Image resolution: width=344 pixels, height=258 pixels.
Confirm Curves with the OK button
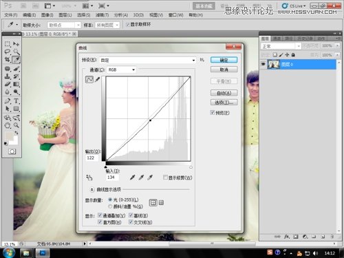[224, 60]
